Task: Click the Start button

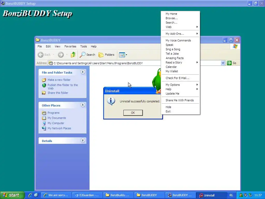Action: [x=12, y=195]
